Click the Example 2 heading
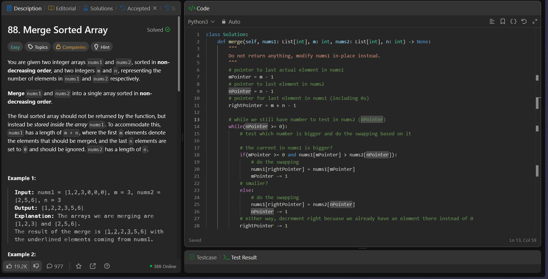Screen dimensions: 548x279 22,254
